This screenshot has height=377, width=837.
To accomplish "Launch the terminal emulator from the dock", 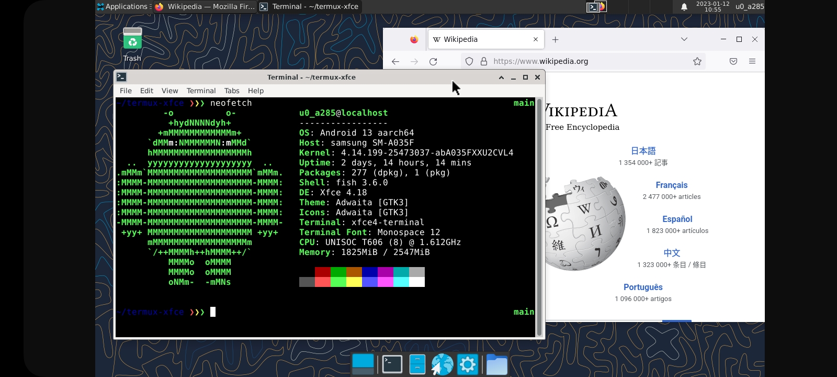I will [392, 364].
